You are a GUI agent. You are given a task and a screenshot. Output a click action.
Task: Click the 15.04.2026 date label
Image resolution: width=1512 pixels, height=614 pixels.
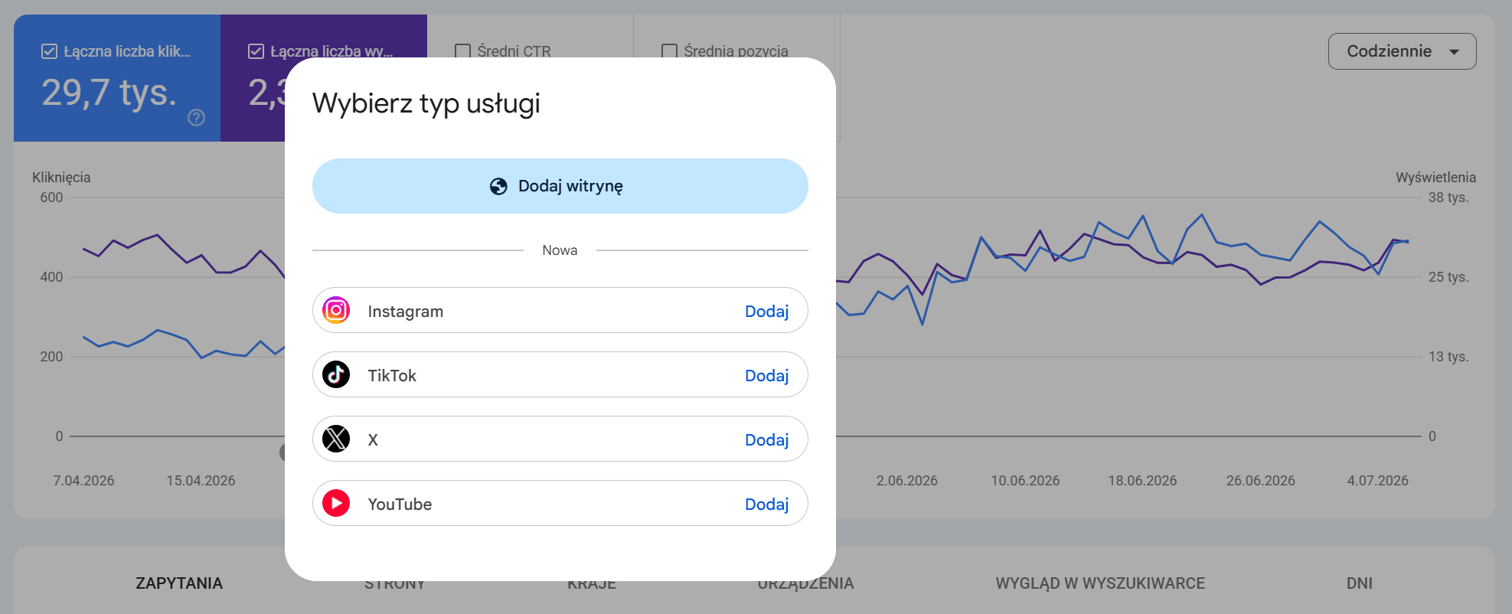coord(201,480)
